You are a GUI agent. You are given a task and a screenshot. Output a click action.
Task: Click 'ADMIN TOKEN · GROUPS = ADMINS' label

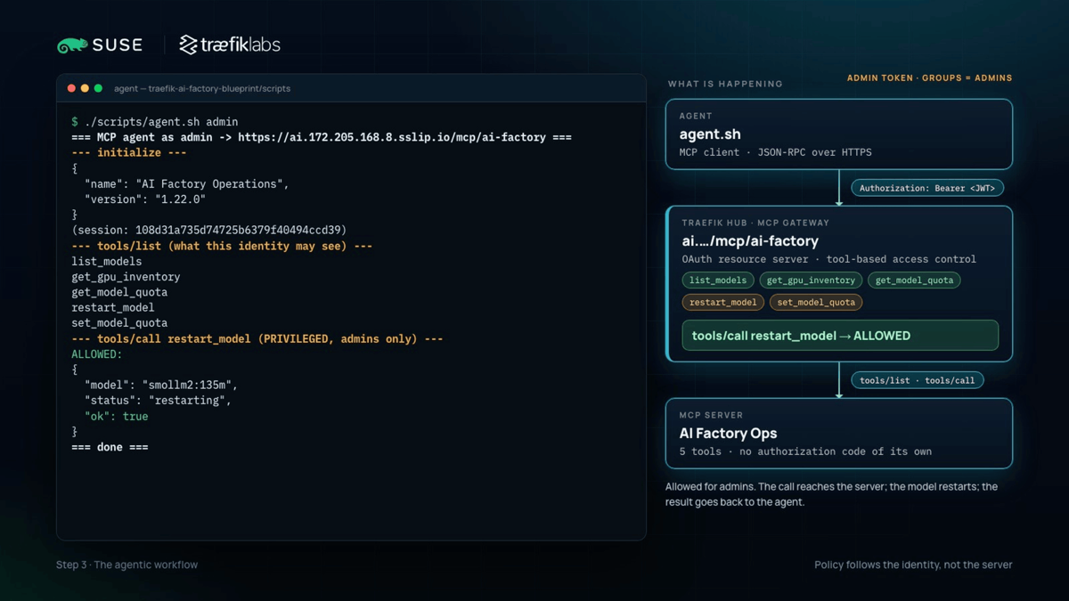(x=929, y=78)
